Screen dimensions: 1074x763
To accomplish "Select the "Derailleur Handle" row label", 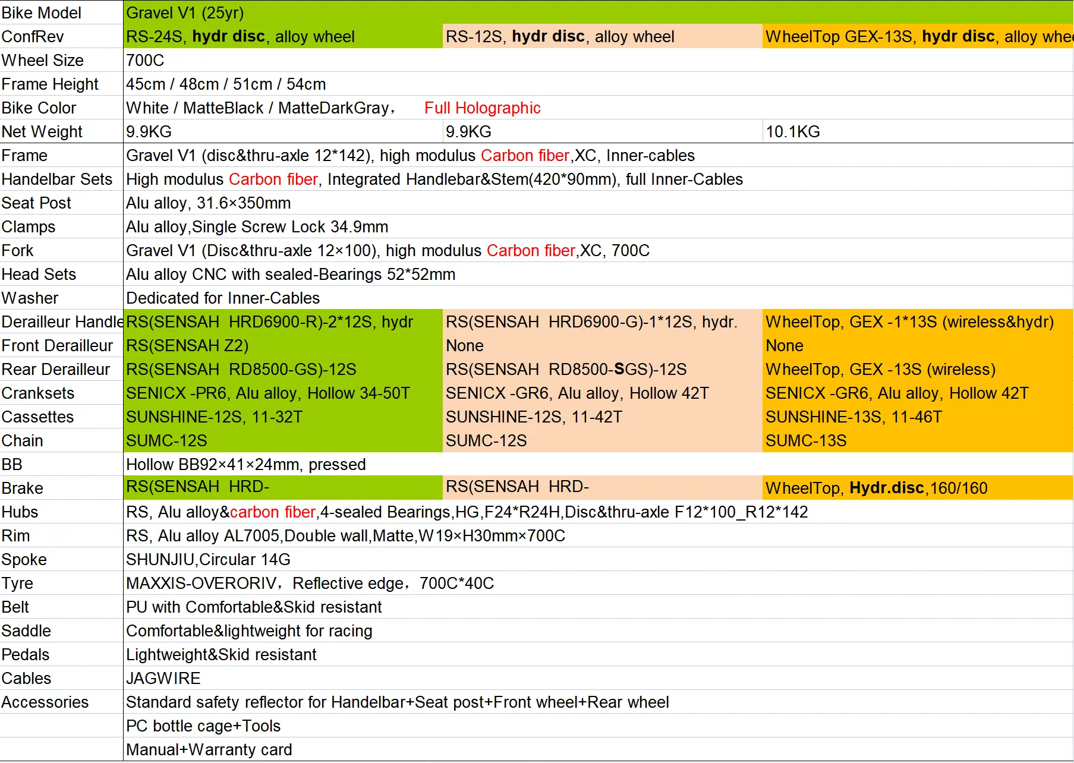I will click(62, 321).
